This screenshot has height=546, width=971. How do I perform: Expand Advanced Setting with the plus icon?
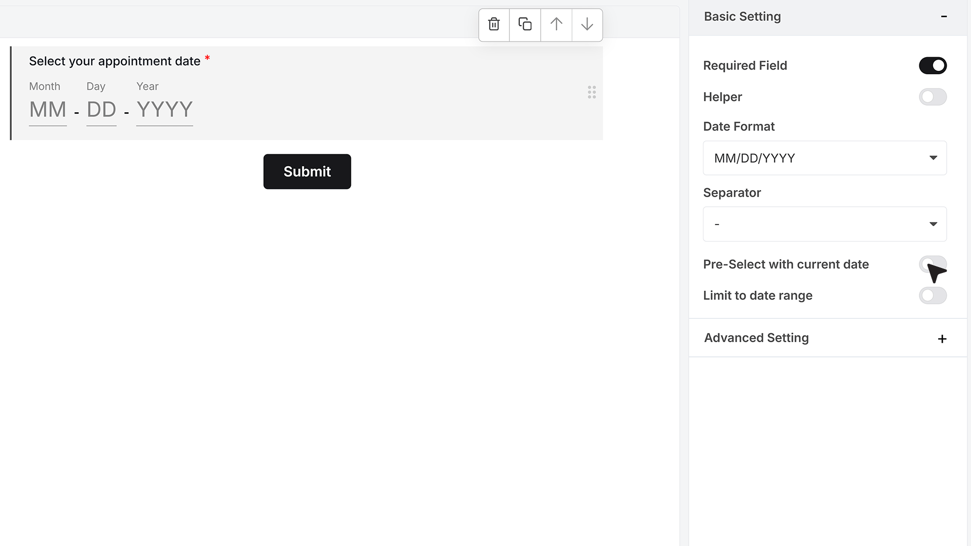(x=942, y=339)
